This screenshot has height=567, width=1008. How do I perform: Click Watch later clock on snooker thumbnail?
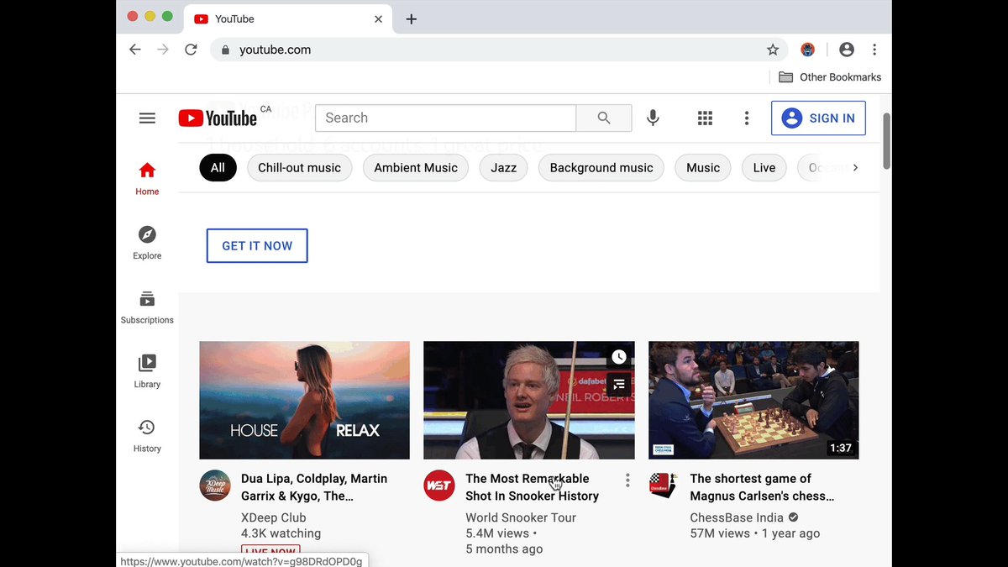619,357
